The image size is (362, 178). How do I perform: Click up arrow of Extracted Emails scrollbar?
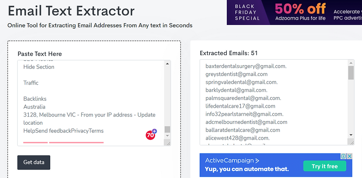point(351,63)
